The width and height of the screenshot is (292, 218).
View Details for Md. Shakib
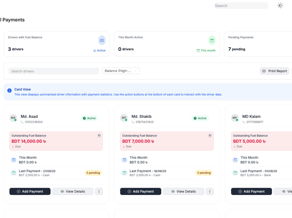[x=183, y=192]
